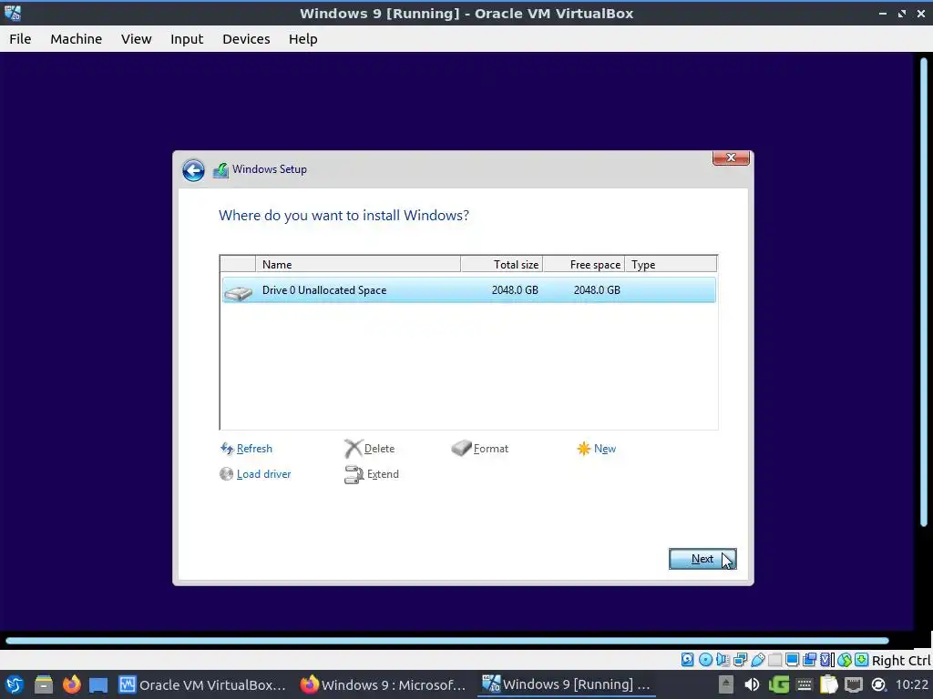Click the blue back arrow in Windows Setup
This screenshot has width=933, height=699.
tap(193, 170)
